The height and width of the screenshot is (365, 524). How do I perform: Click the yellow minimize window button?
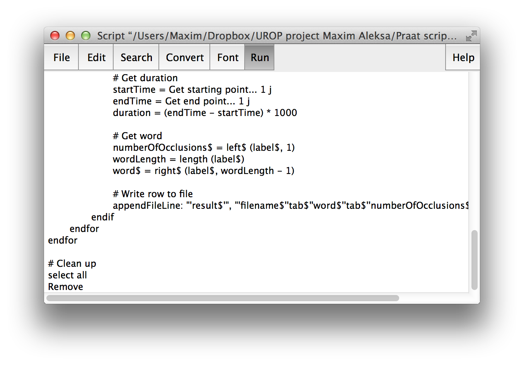pos(70,36)
